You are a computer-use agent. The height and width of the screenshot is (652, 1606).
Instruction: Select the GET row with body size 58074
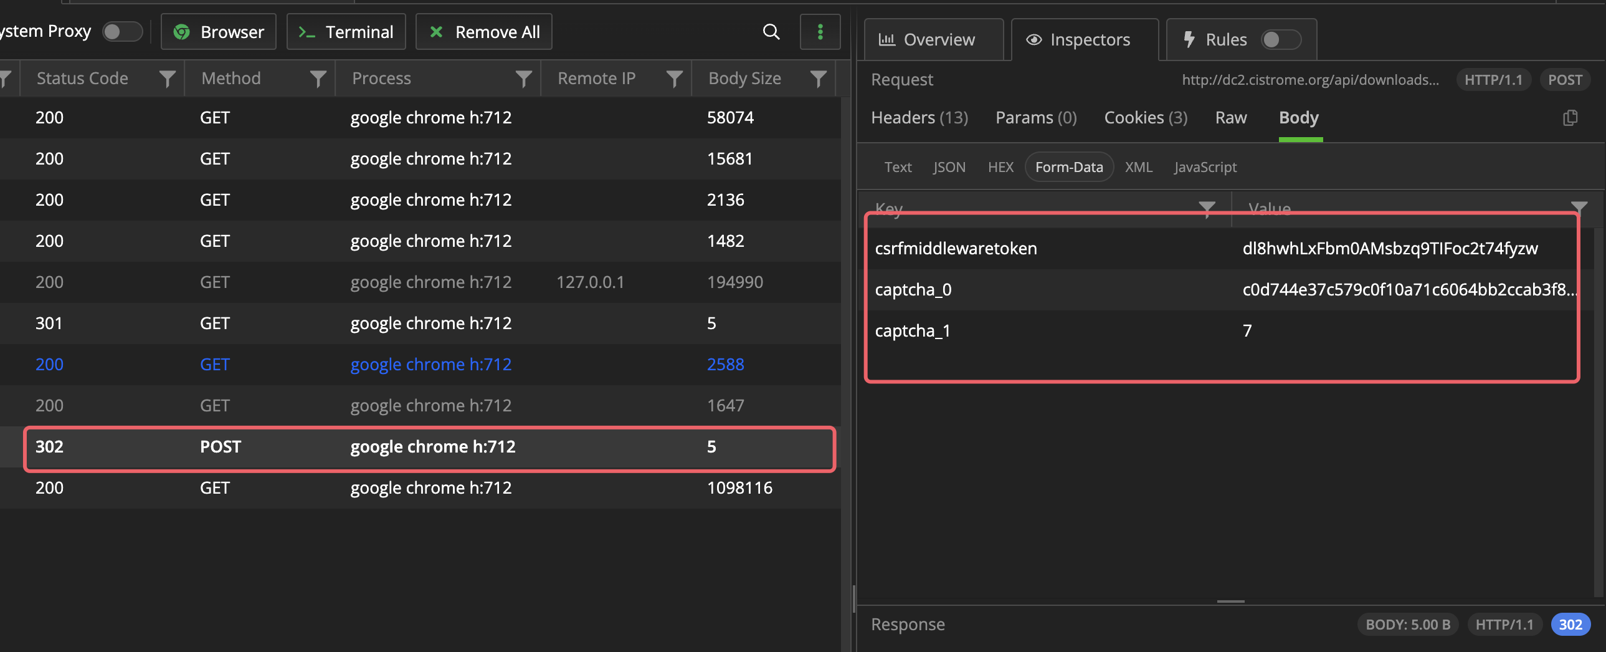coord(421,117)
